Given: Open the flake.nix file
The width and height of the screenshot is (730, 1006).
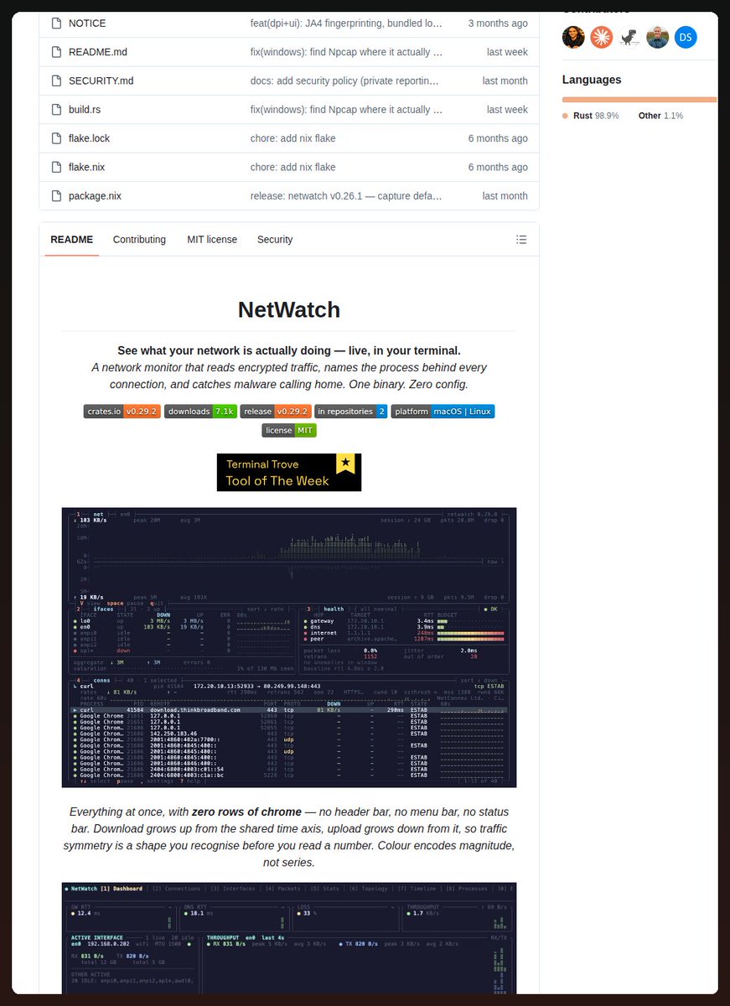Looking at the screenshot, I should [86, 168].
